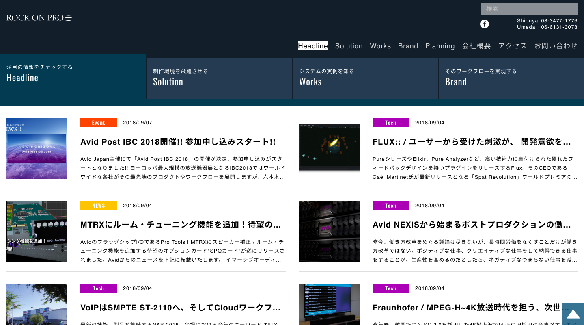Select the Works category panel
This screenshot has height=325, width=584.
[x=365, y=79]
